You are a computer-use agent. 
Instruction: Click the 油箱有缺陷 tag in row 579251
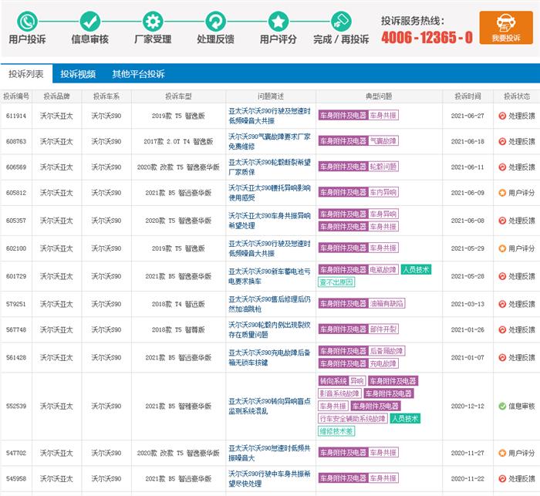tap(386, 303)
